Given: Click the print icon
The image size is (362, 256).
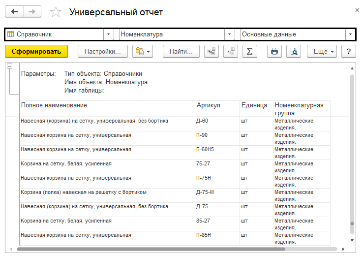Looking at the screenshot, I should (x=274, y=51).
